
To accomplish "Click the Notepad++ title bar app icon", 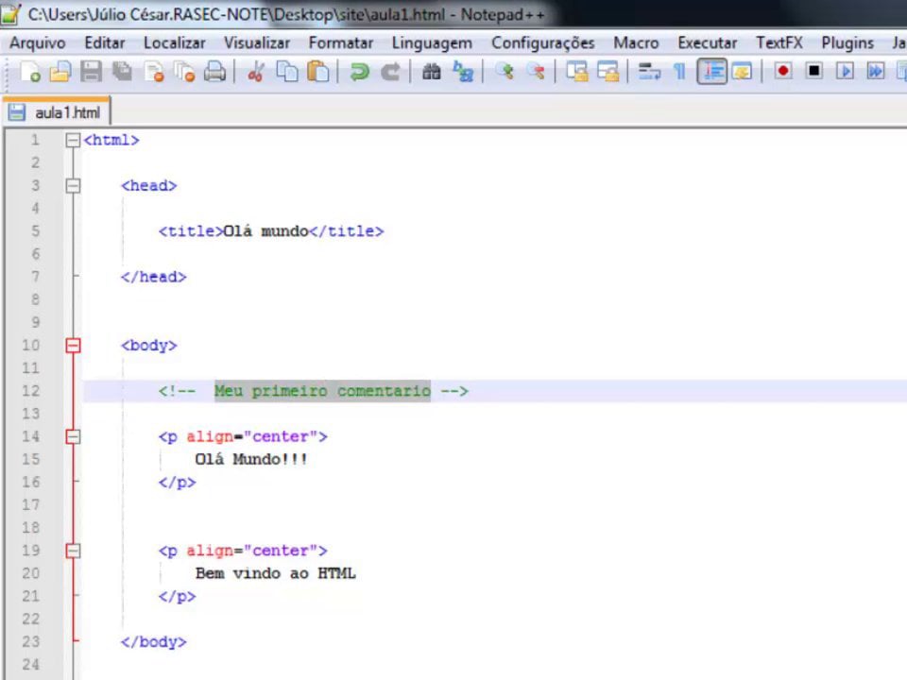I will [x=10, y=14].
